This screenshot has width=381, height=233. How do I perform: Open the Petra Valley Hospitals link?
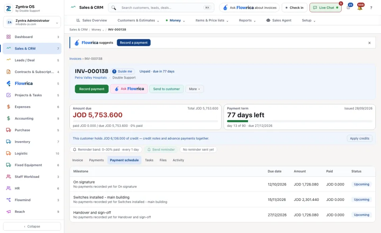tap(90, 78)
